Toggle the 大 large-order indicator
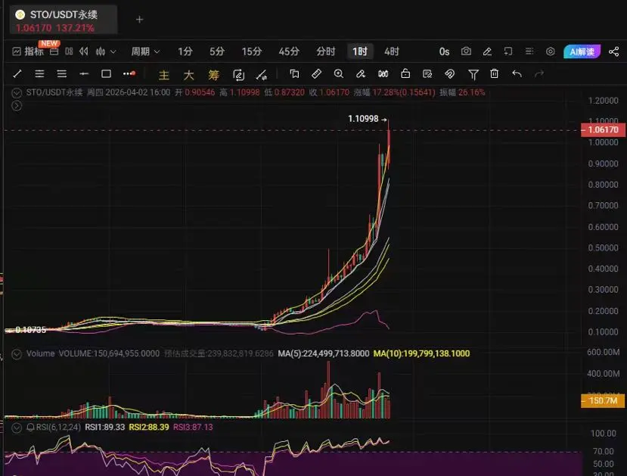This screenshot has width=627, height=476. (x=189, y=75)
